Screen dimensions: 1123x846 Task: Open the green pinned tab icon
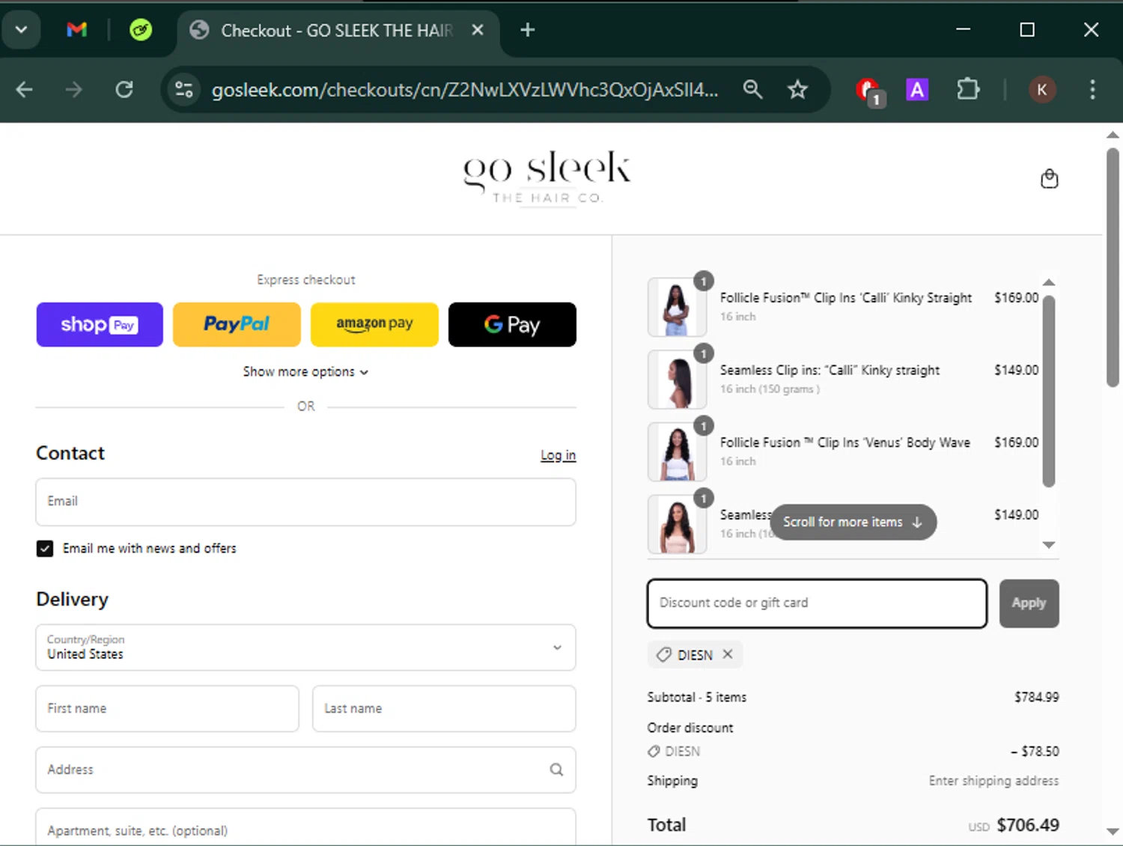pyautogui.click(x=141, y=30)
